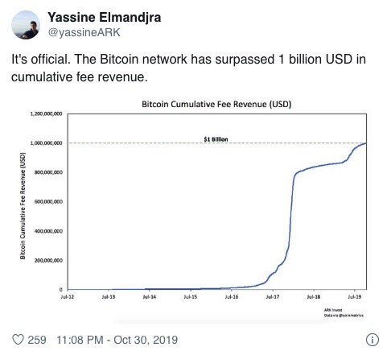Click the ARK Invest data credit text
Viewport: 391px width, 351px height.
(344, 312)
